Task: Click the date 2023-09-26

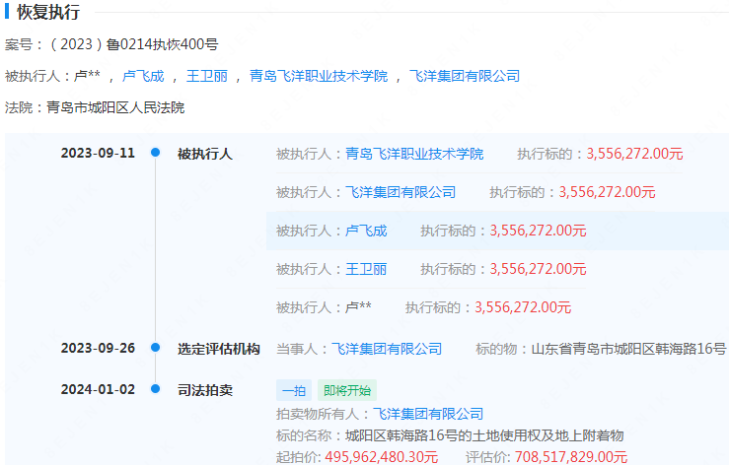Action: 98,348
